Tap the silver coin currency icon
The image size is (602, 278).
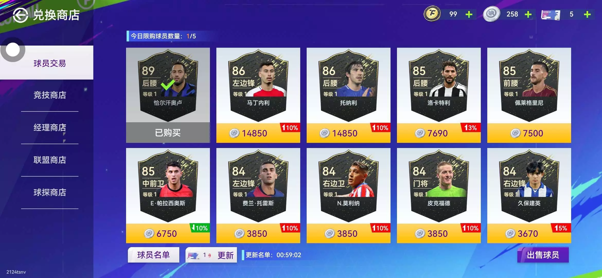(x=491, y=14)
